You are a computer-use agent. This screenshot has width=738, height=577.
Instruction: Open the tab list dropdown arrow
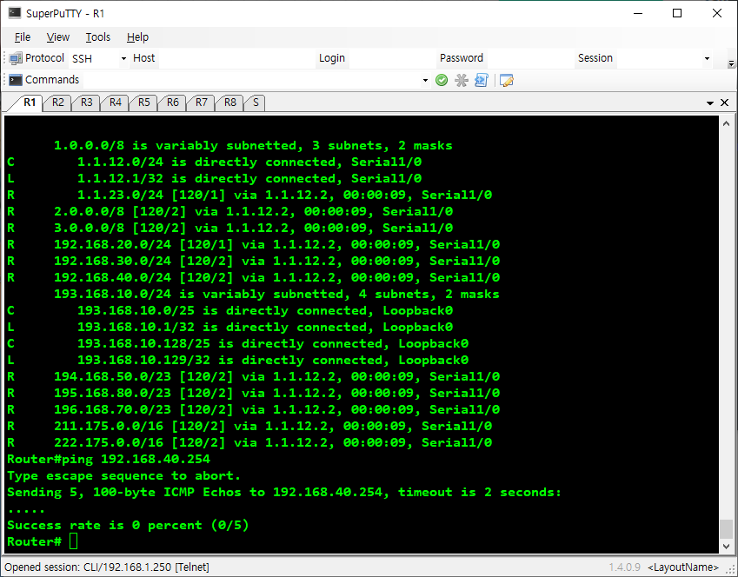tap(710, 103)
